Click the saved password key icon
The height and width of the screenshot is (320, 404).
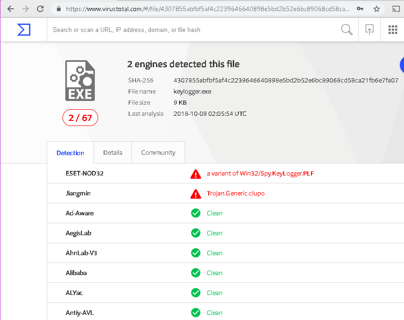point(360,9)
